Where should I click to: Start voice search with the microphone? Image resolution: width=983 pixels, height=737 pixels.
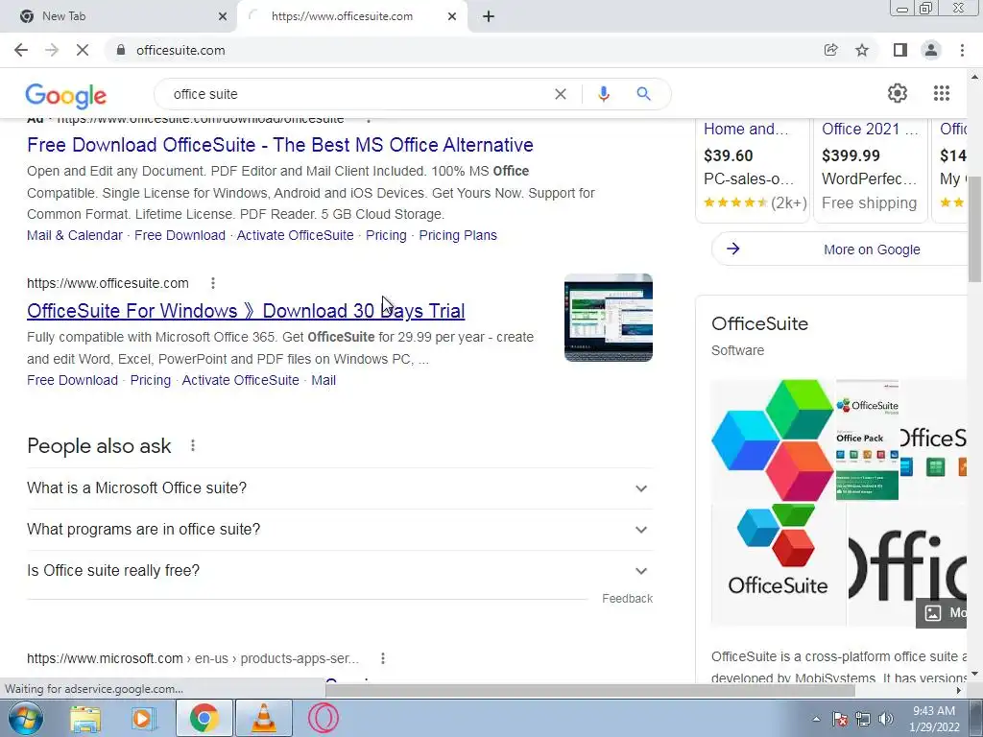coord(603,94)
